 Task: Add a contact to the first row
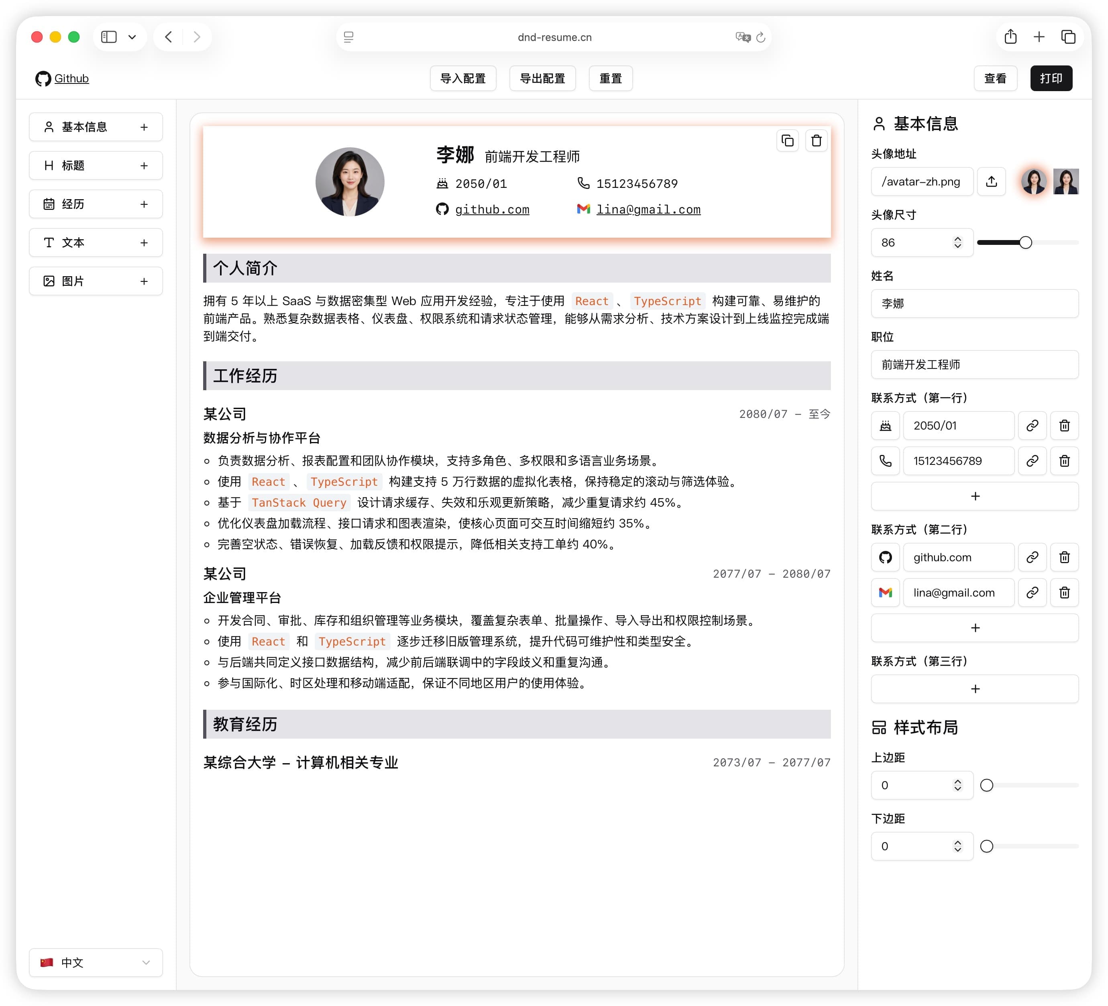(975, 497)
